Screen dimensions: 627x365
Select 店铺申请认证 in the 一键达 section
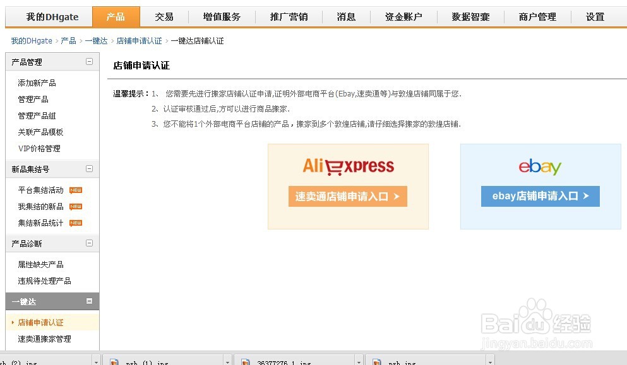point(41,322)
